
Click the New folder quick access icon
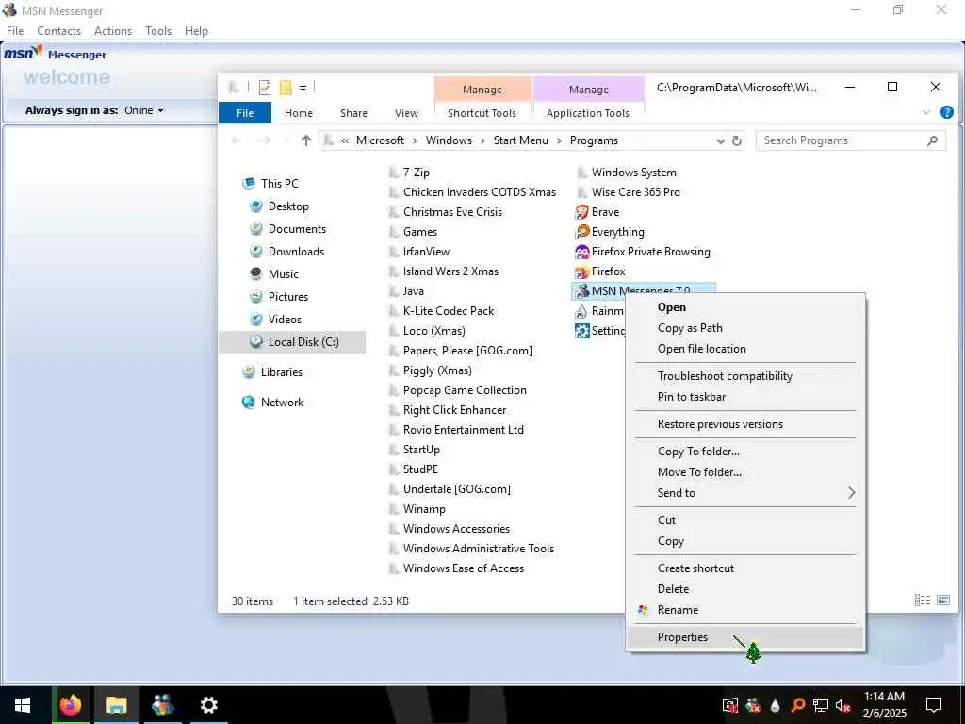[x=285, y=88]
